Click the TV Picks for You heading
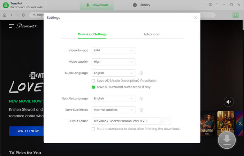 point(25,153)
